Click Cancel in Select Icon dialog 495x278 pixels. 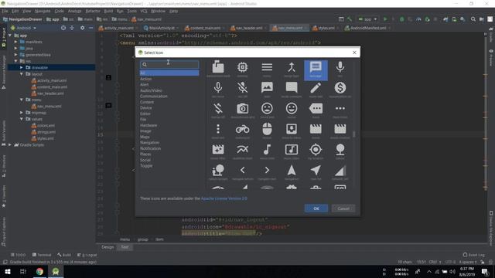tap(343, 208)
